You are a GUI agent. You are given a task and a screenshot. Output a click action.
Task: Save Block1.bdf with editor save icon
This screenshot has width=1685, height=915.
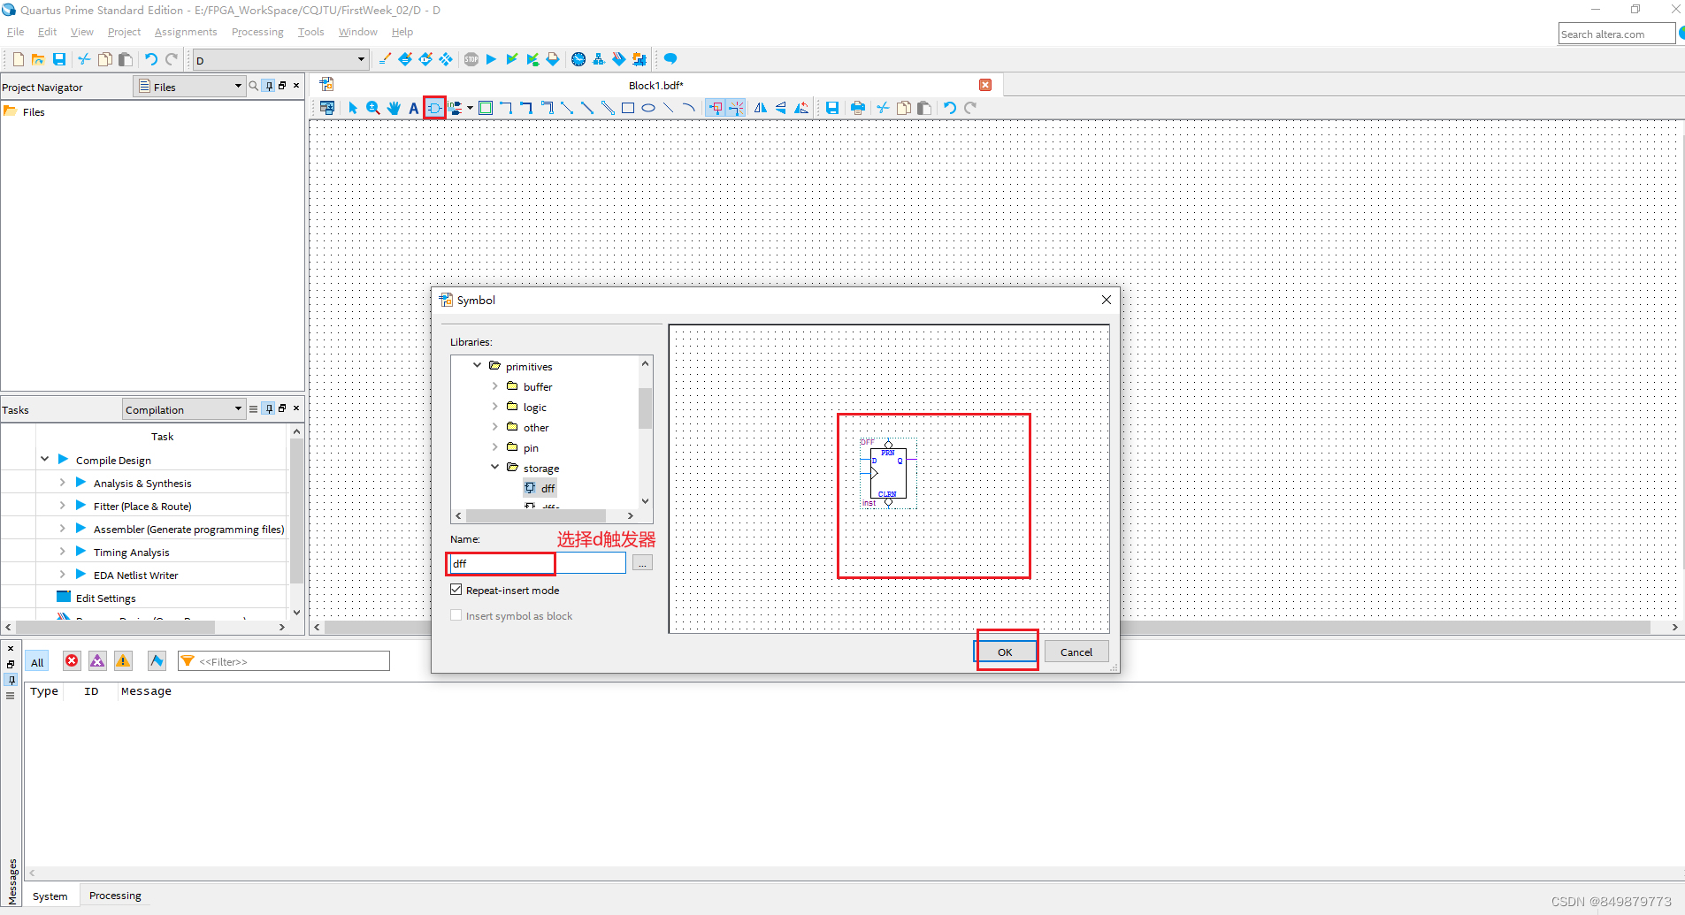pos(832,108)
